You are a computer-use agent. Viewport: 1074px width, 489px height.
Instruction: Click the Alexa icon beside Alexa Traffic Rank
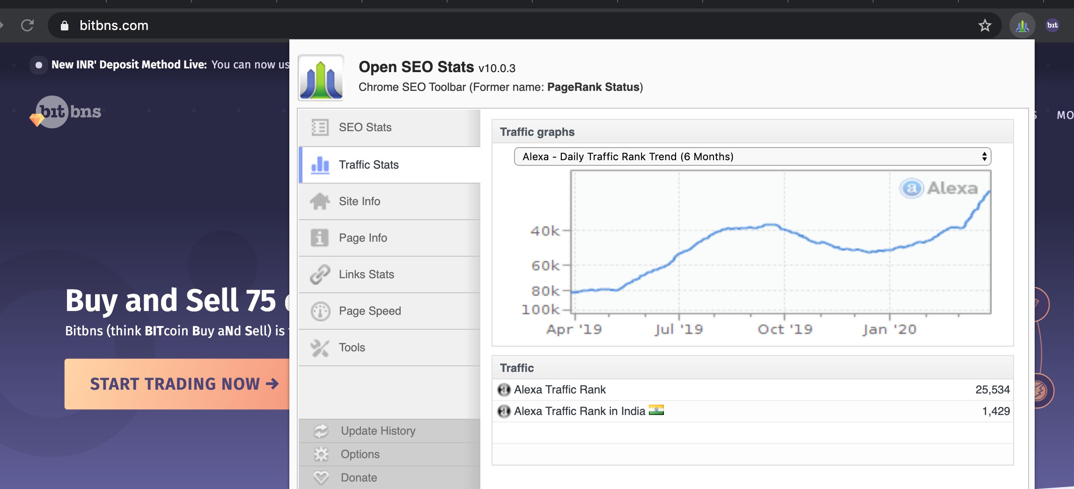coord(504,390)
